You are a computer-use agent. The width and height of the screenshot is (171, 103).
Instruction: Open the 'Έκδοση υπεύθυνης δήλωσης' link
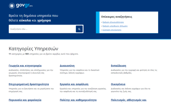pyautogui.click(x=115, y=26)
